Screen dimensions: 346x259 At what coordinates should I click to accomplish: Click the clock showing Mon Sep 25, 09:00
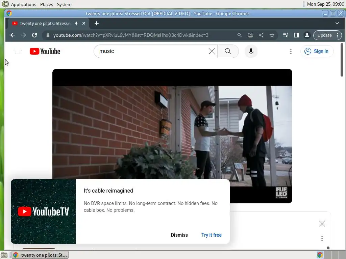coord(325,4)
